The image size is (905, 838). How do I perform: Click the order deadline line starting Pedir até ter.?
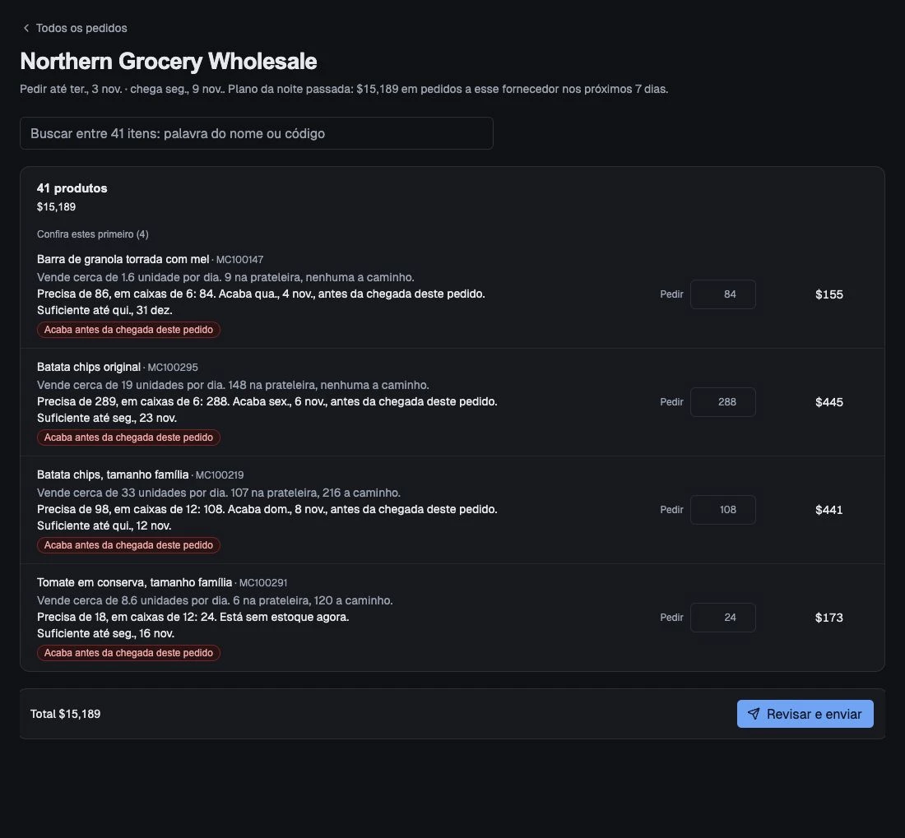(344, 90)
